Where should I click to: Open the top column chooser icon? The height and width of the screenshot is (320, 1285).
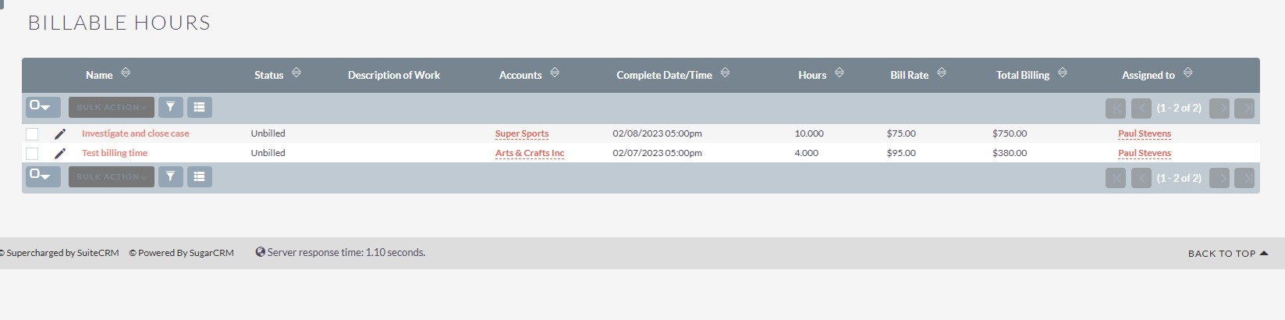coord(200,107)
